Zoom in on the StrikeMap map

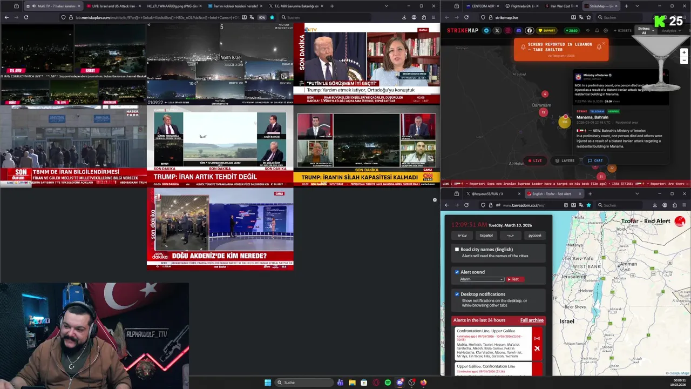[x=684, y=52]
